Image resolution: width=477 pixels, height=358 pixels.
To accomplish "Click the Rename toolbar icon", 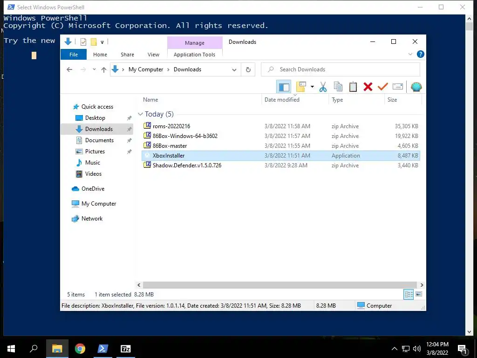I will click(398, 87).
